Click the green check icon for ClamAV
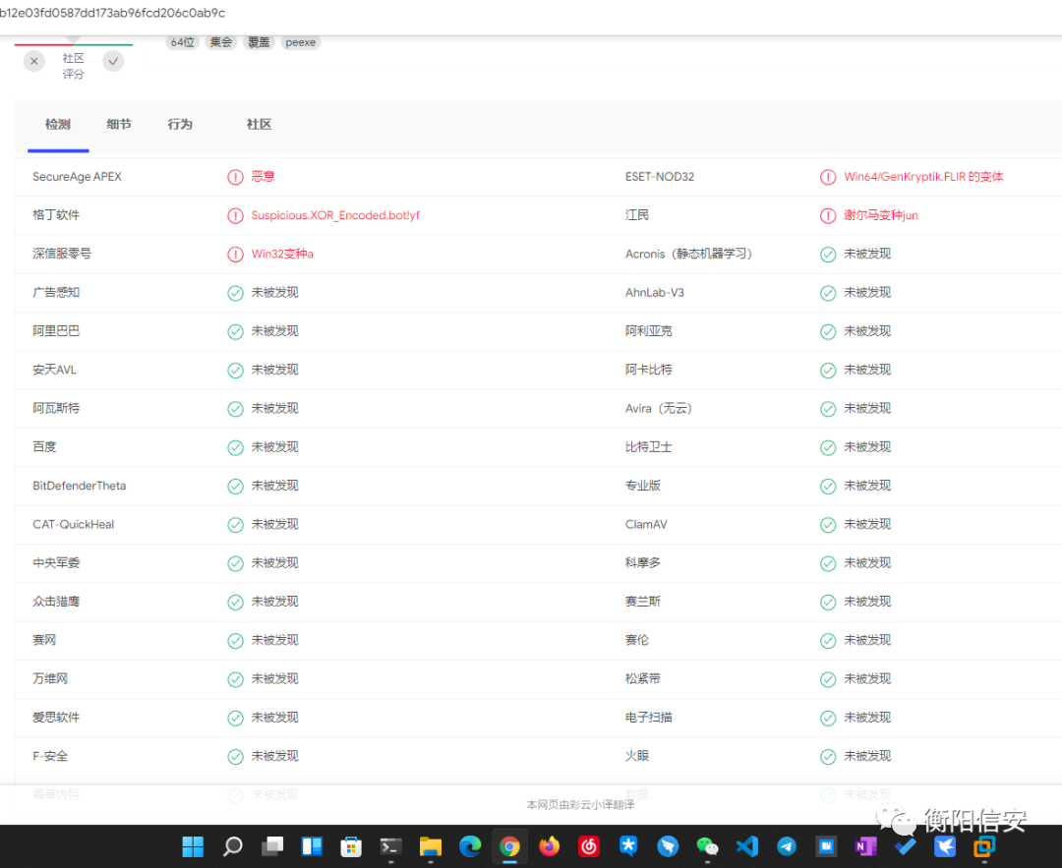This screenshot has height=868, width=1062. pos(828,525)
